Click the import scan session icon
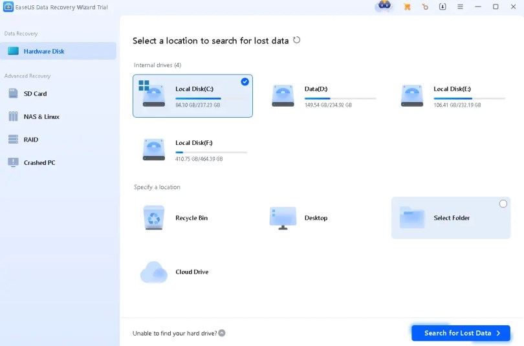Viewport: 524px width, 346px height. point(442,6)
